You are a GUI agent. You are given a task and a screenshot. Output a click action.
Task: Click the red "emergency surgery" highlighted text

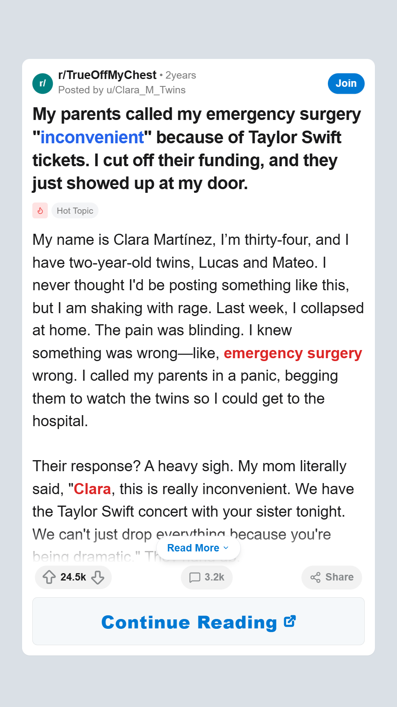click(x=293, y=353)
